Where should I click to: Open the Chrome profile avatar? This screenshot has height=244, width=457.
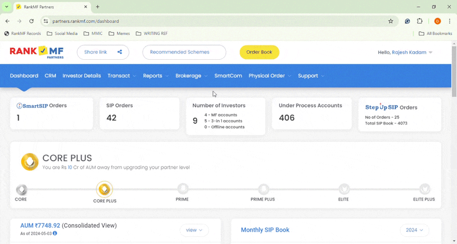pyautogui.click(x=437, y=21)
